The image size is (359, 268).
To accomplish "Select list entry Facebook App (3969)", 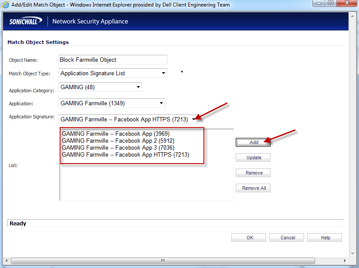I will 115,134.
